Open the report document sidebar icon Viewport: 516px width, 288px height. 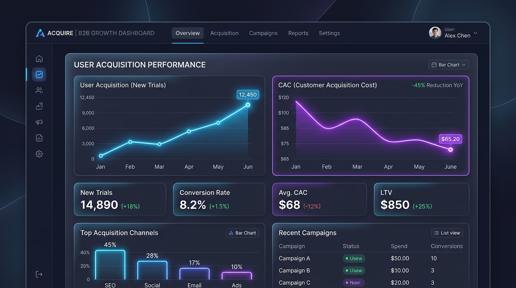coord(39,138)
